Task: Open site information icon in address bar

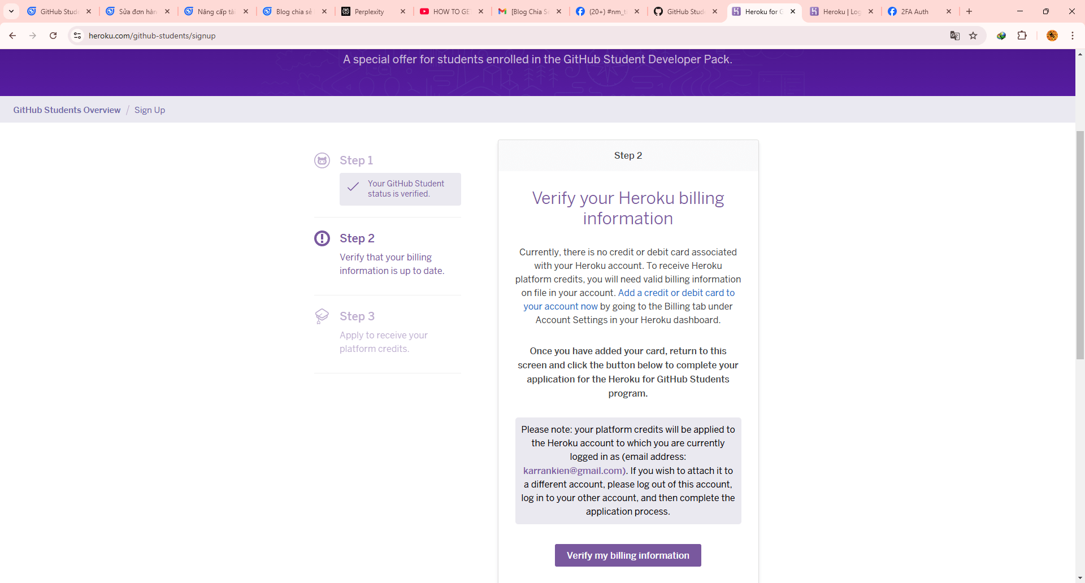Action: click(x=77, y=36)
